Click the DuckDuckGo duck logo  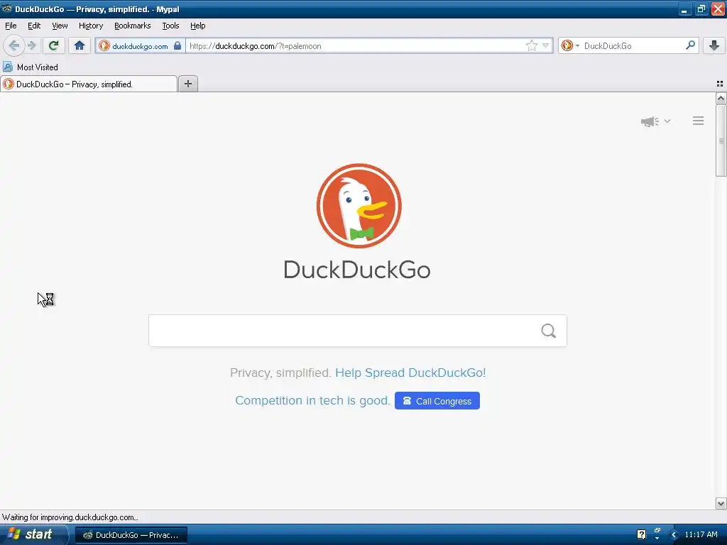[x=359, y=206]
